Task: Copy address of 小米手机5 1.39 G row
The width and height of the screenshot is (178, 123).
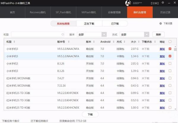Action: tap(162, 71)
